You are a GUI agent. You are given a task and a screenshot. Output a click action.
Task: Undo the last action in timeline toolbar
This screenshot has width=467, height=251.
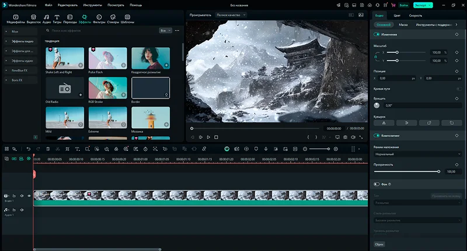[x=28, y=149]
